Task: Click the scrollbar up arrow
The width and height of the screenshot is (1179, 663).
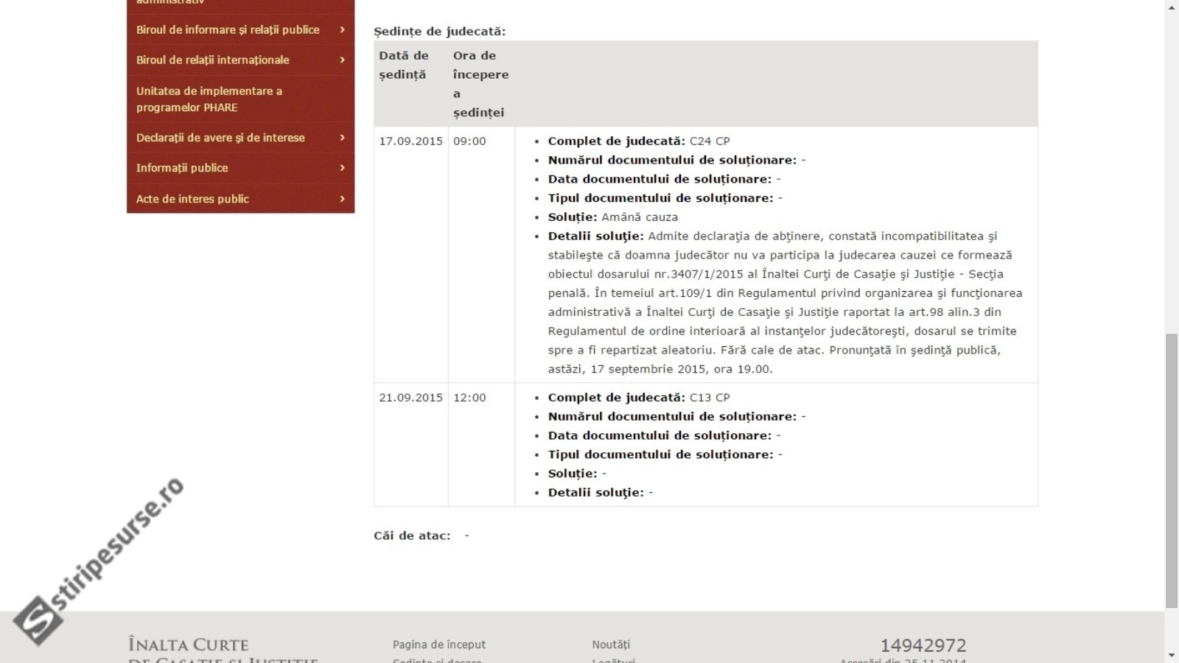Action: coord(1172,7)
